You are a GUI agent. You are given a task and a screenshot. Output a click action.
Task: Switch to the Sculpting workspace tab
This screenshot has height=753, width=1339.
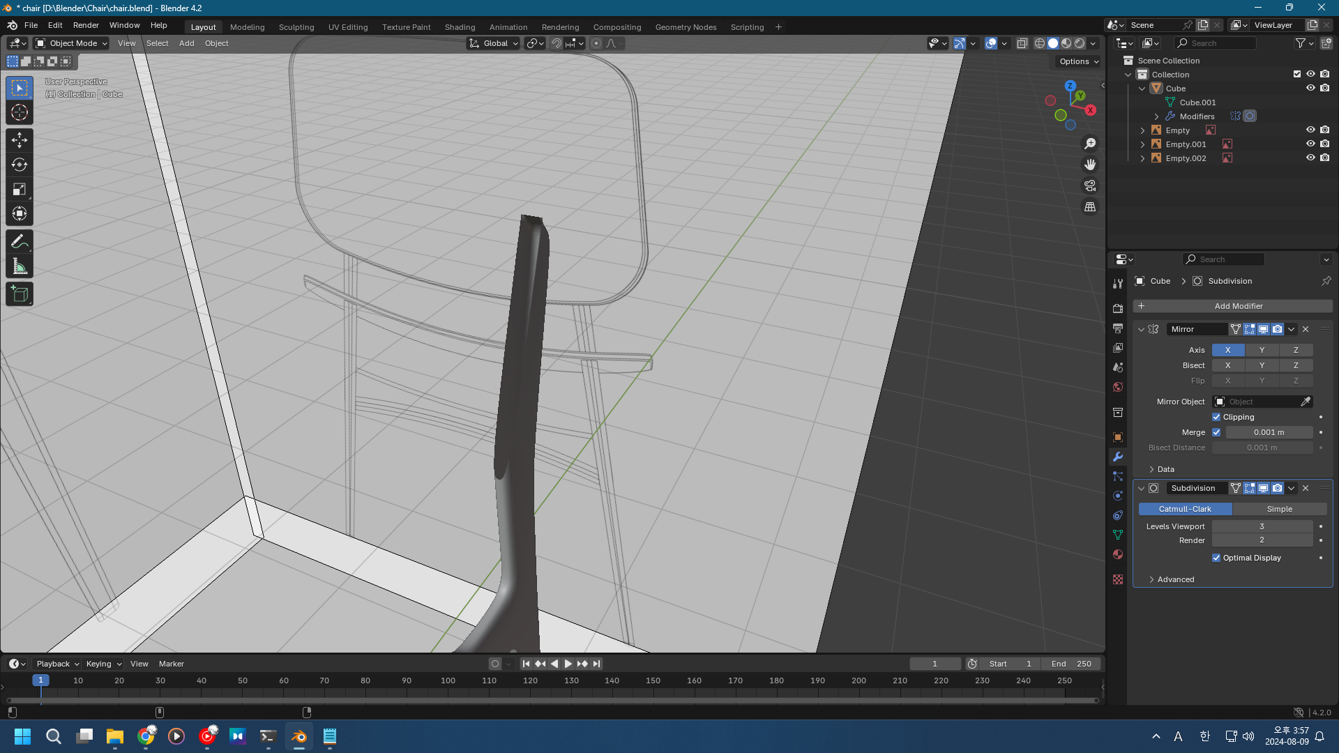coord(296,27)
